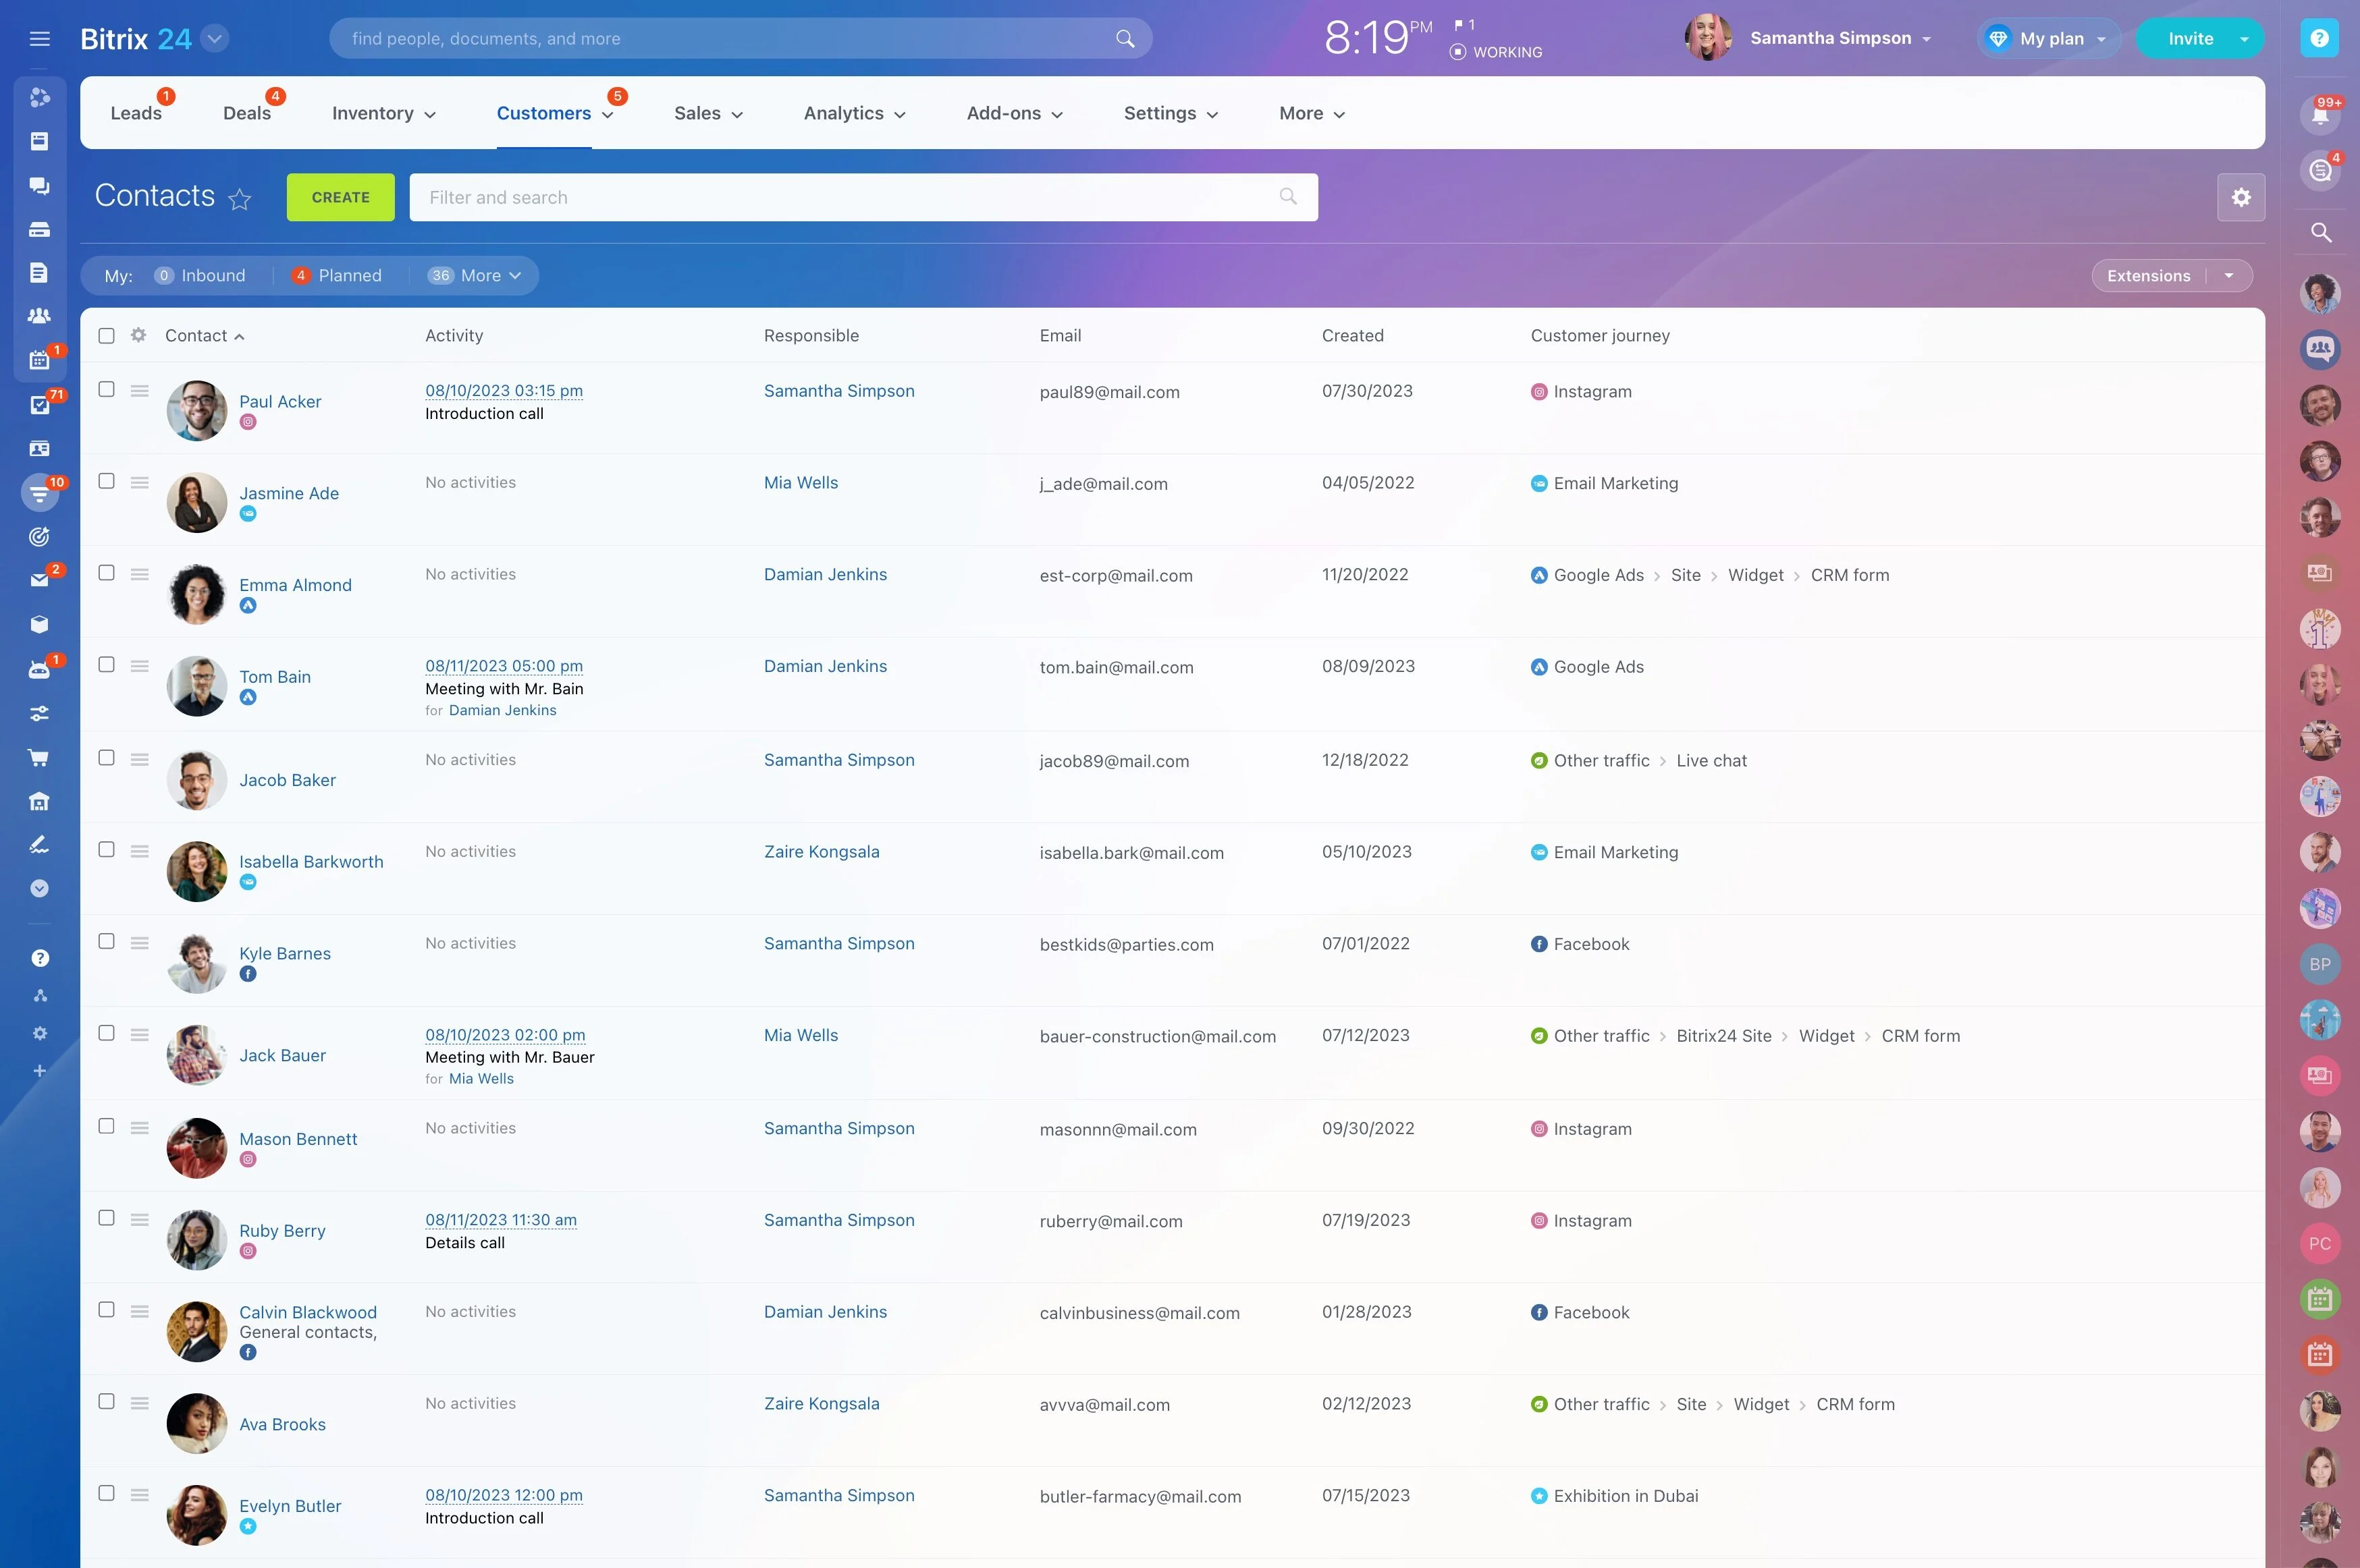Click the green CREATE button
Image resolution: width=2360 pixels, height=1568 pixels.
click(x=340, y=197)
